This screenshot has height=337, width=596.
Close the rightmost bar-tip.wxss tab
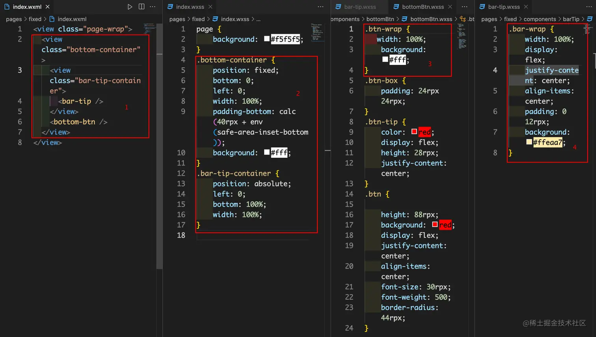(x=526, y=7)
